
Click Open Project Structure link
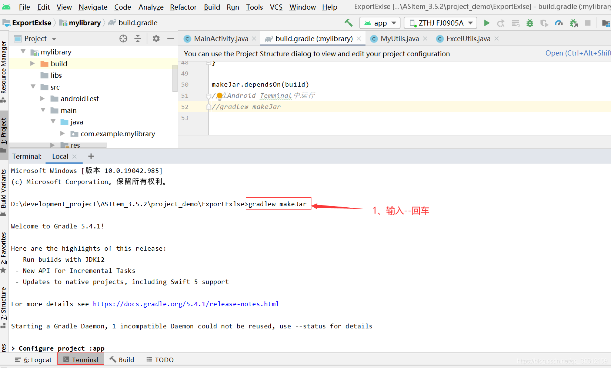(578, 53)
